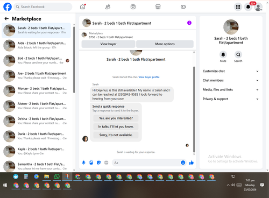Open Zoë's conversation in the chat list
This screenshot has height=198, width=269.
click(x=36, y=60)
